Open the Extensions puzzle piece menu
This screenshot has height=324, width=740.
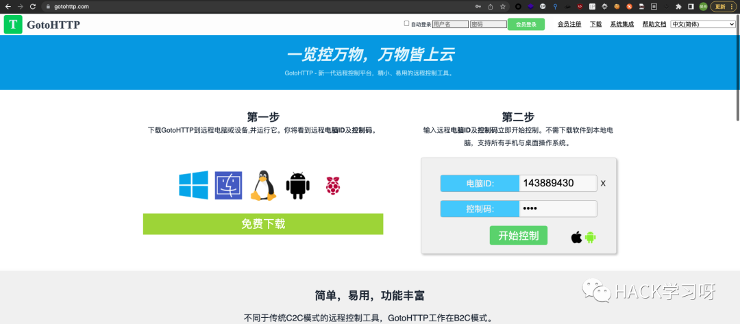click(678, 7)
